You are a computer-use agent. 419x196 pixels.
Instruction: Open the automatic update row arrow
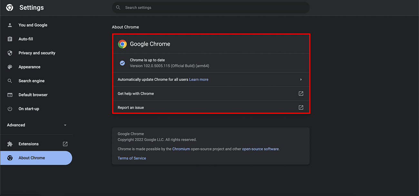coord(301,79)
